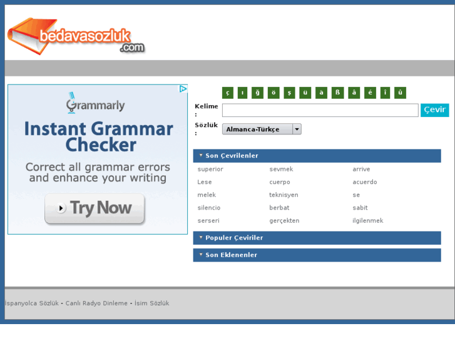Open recent translation 'arrive'
The width and height of the screenshot is (455, 341).
[x=361, y=169]
